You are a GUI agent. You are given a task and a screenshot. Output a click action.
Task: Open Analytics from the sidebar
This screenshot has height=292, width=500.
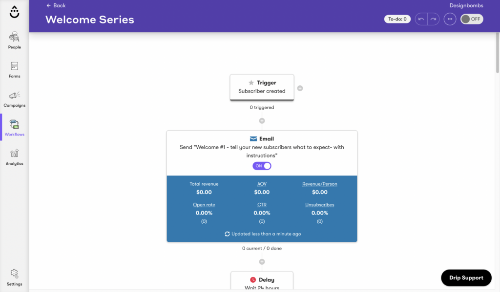pos(14,157)
